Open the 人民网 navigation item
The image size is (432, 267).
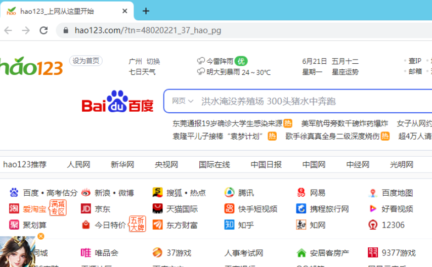(78, 164)
